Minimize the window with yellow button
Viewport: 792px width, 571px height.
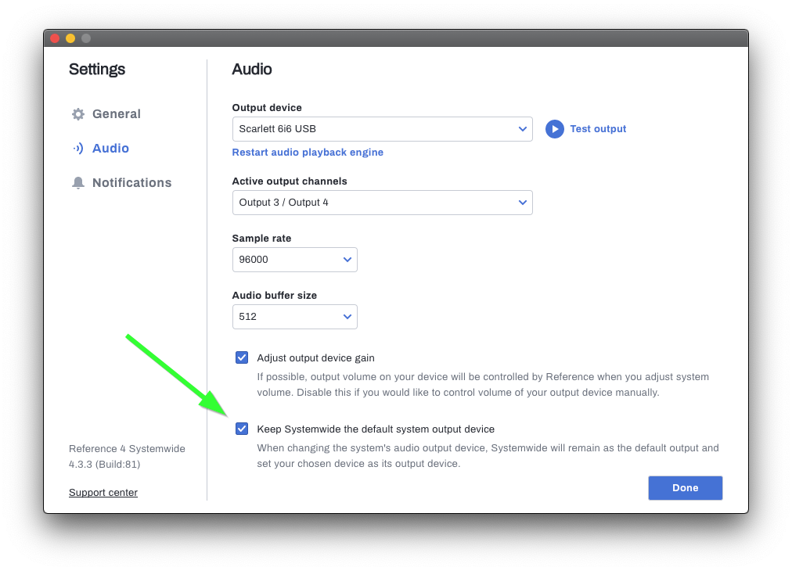[70, 38]
